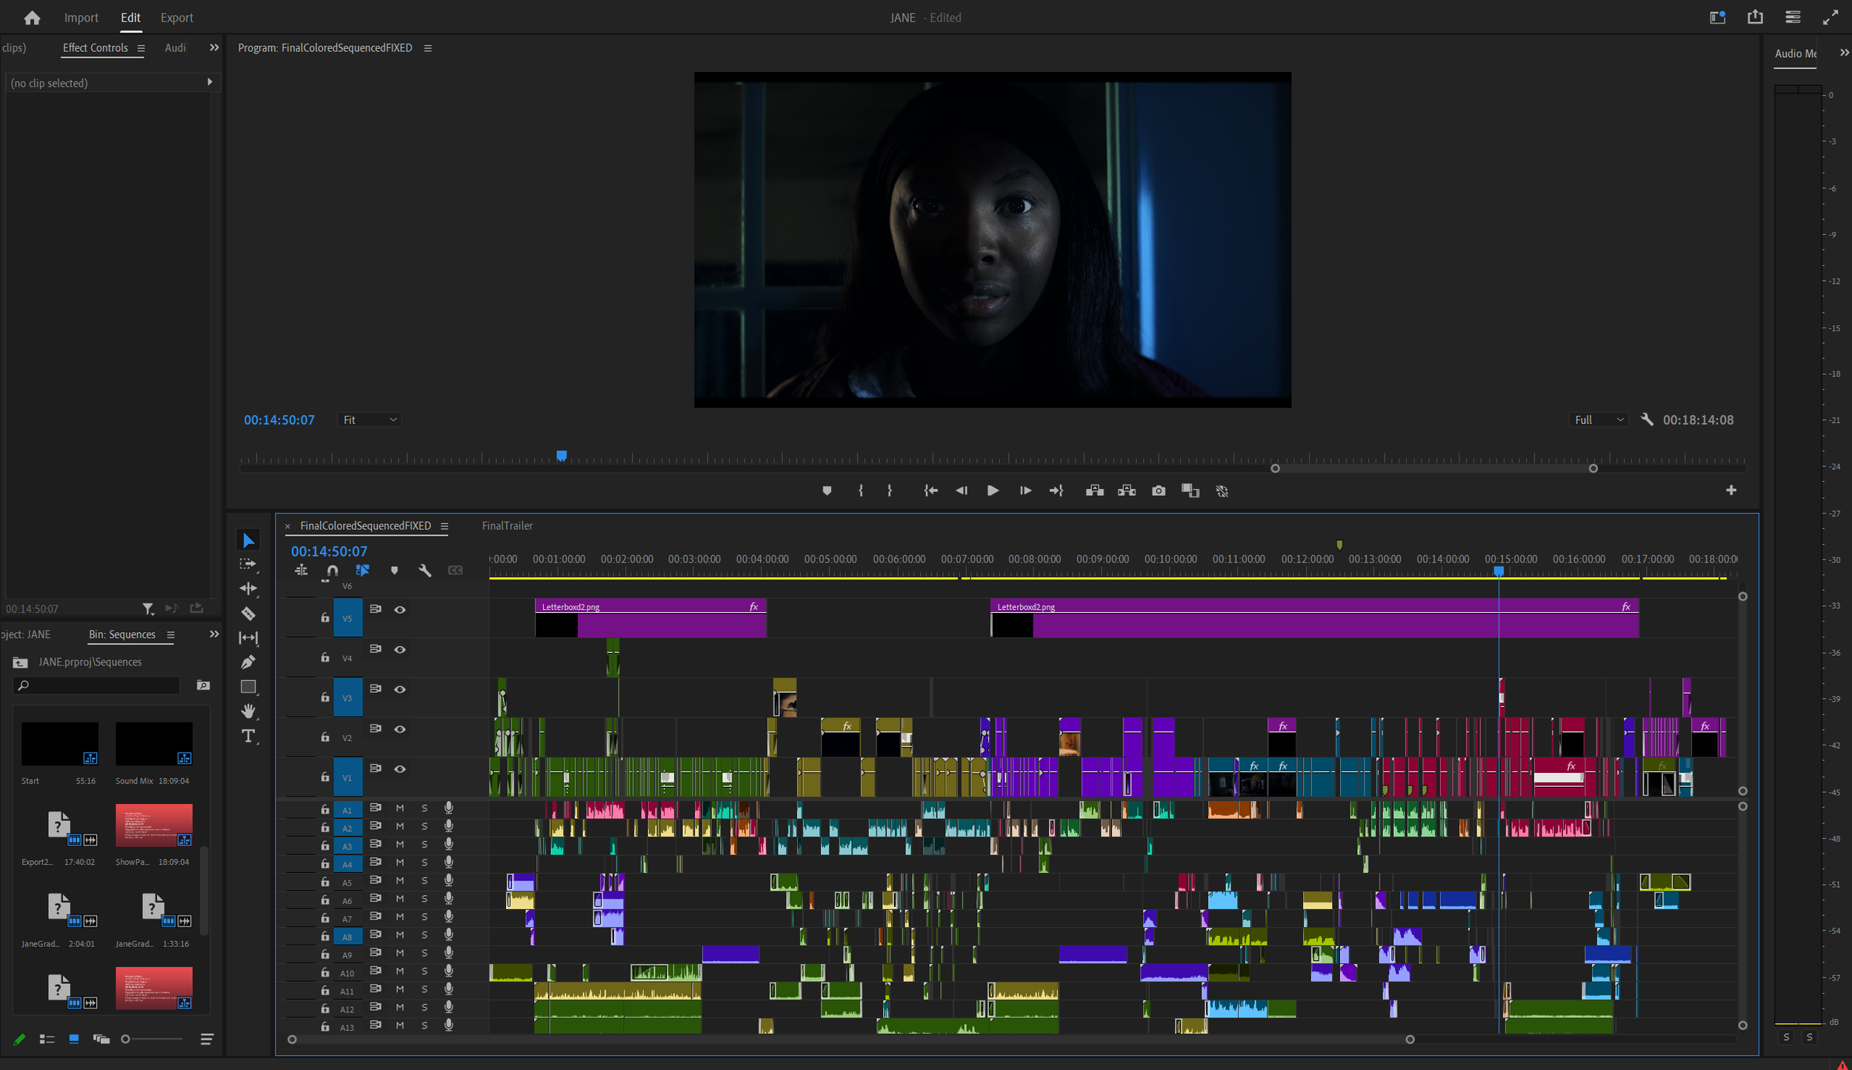1852x1070 pixels.
Task: Open timeline display settings wrench
Action: point(424,571)
